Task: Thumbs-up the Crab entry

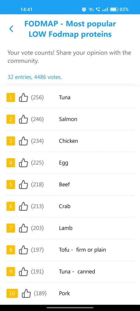Action: click(23, 207)
